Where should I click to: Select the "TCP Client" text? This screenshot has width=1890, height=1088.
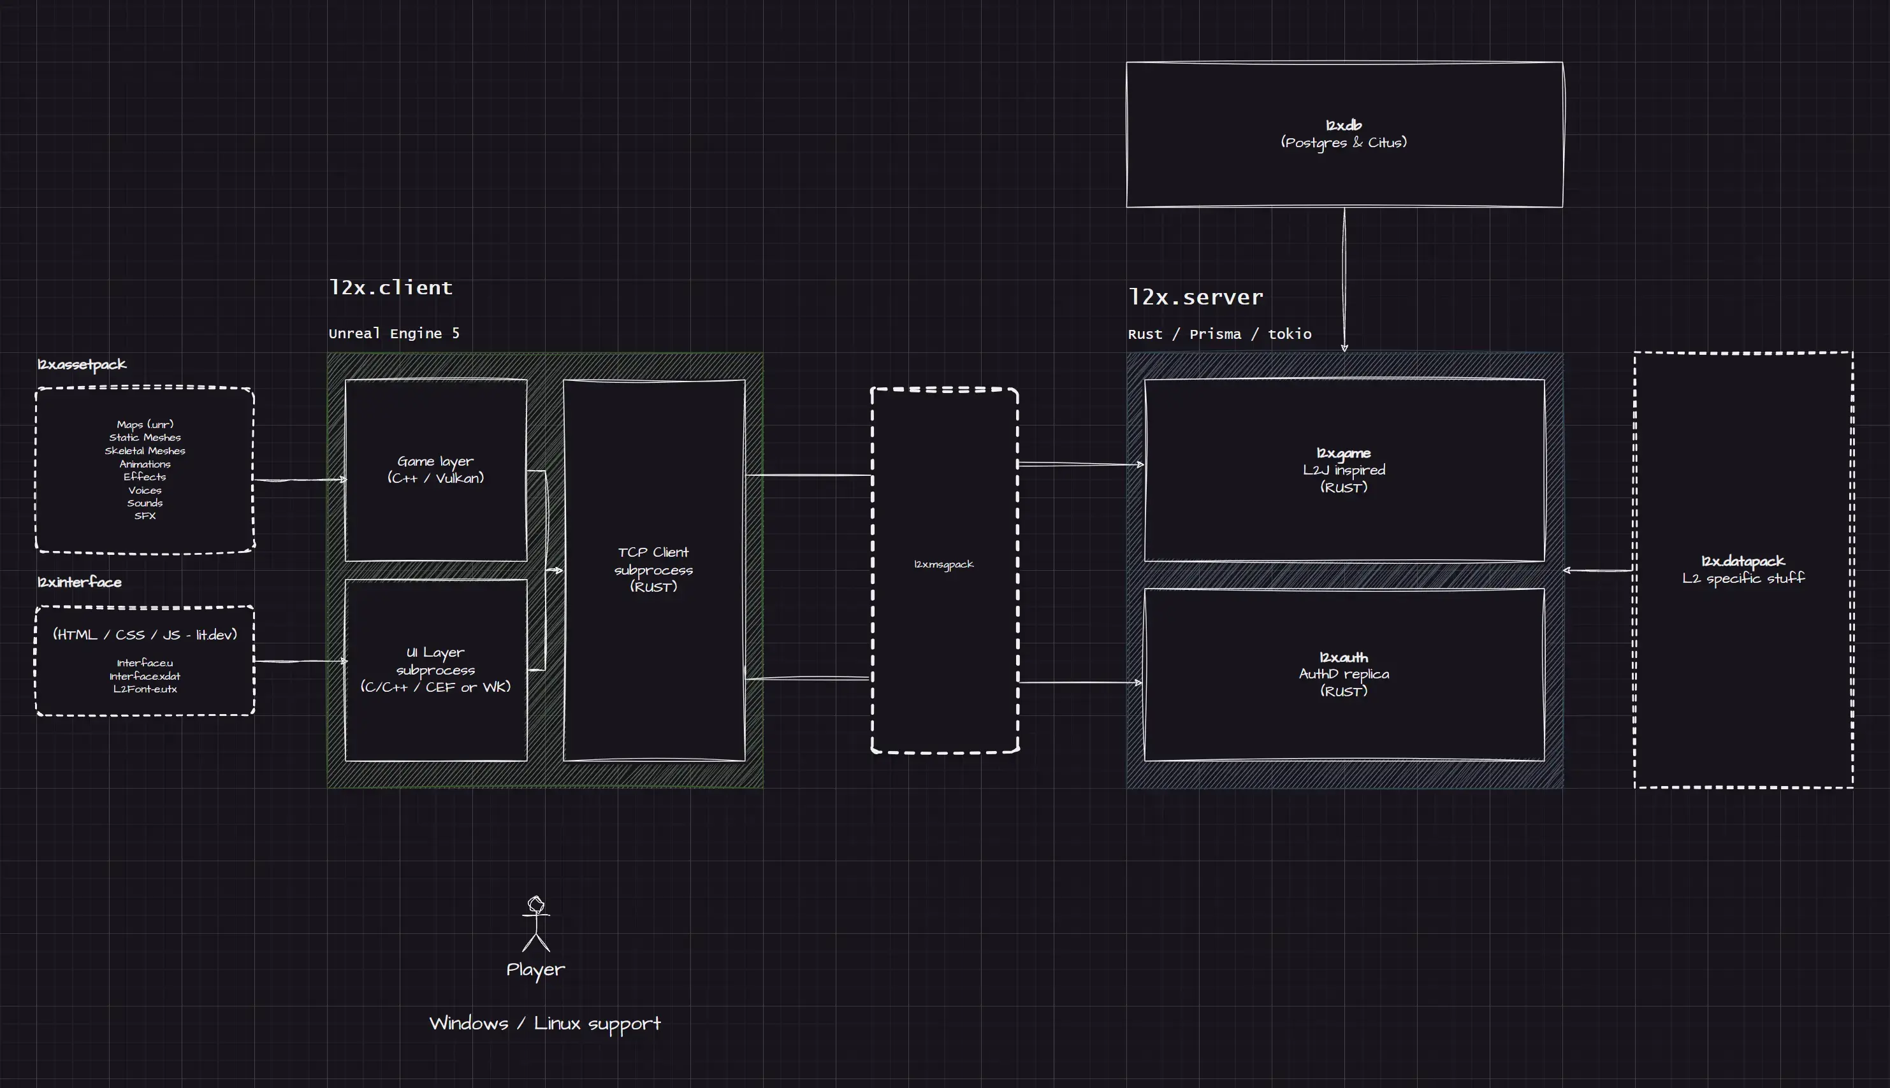(653, 552)
